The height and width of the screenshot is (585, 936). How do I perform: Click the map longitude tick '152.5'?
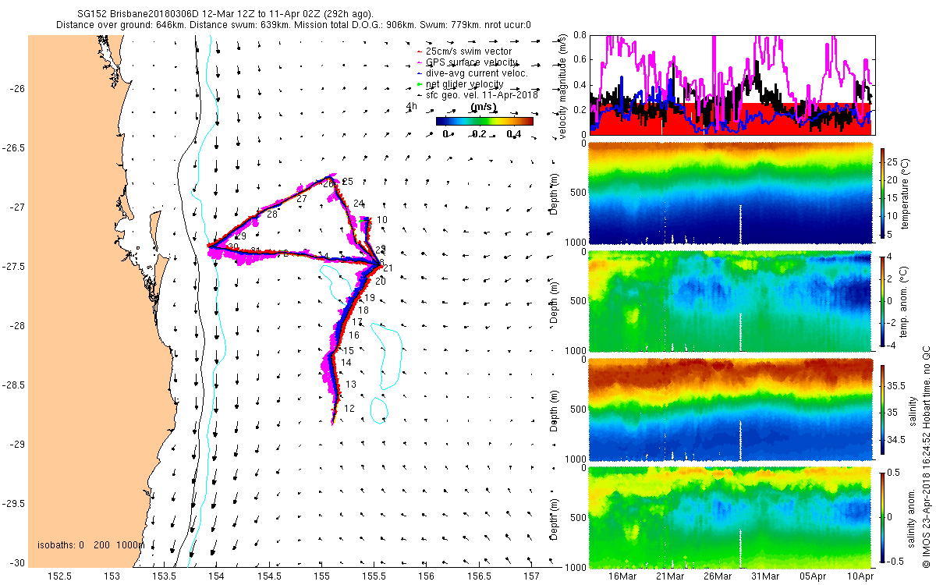(60, 576)
